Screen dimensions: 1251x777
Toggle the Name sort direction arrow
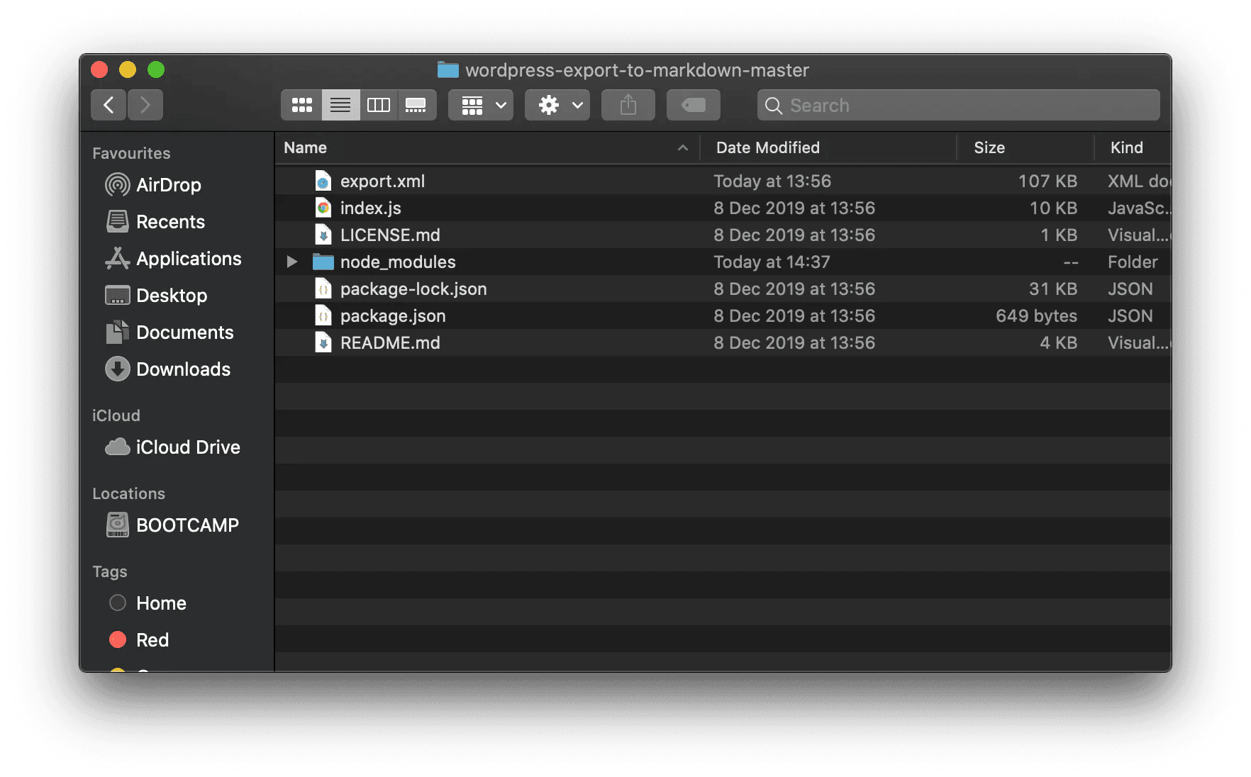[x=683, y=147]
